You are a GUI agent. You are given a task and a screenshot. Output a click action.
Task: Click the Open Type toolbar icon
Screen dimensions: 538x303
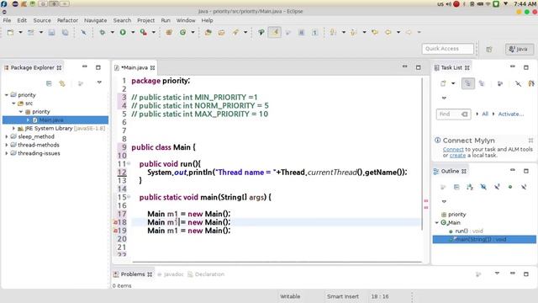click(x=208, y=32)
